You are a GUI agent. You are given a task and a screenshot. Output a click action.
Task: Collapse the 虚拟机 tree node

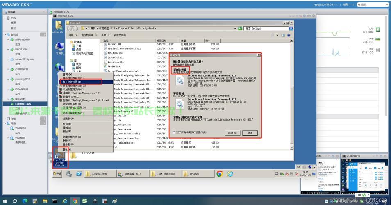tap(5, 35)
